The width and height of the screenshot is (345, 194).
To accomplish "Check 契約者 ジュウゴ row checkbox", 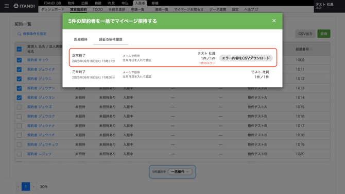I will click(19, 107).
